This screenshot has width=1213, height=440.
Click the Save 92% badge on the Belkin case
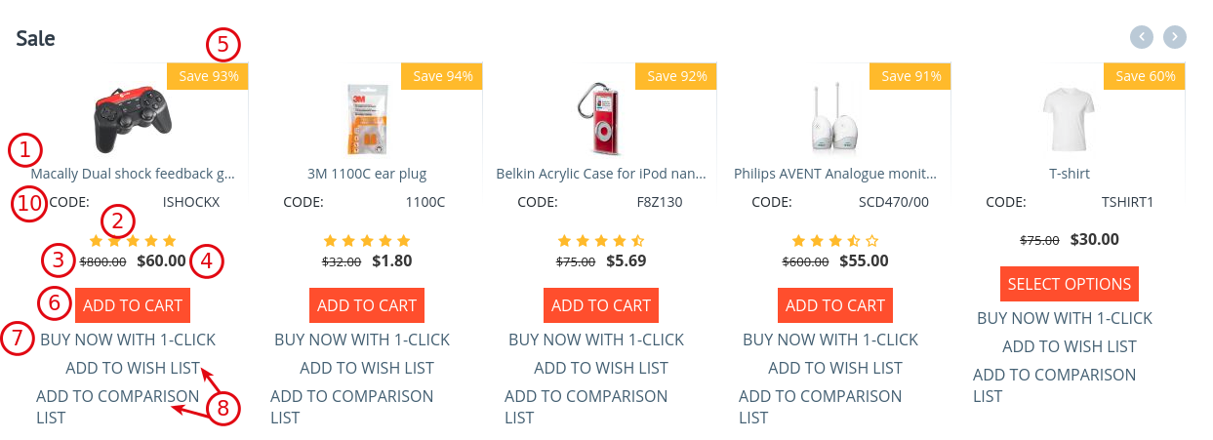click(677, 76)
